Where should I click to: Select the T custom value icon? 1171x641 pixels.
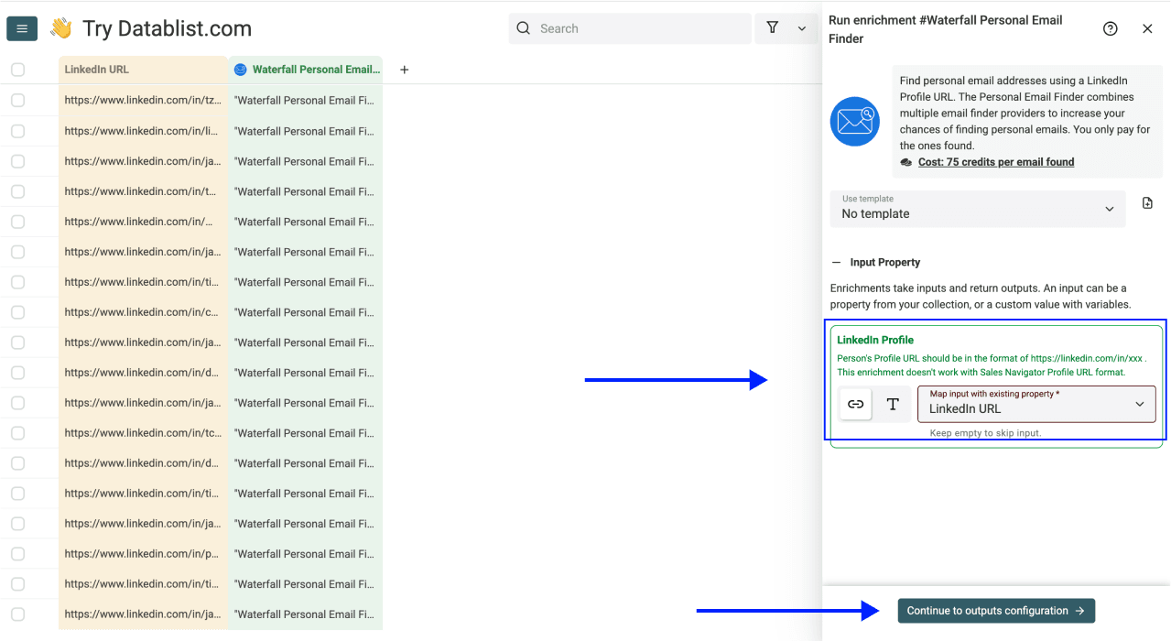[893, 404]
